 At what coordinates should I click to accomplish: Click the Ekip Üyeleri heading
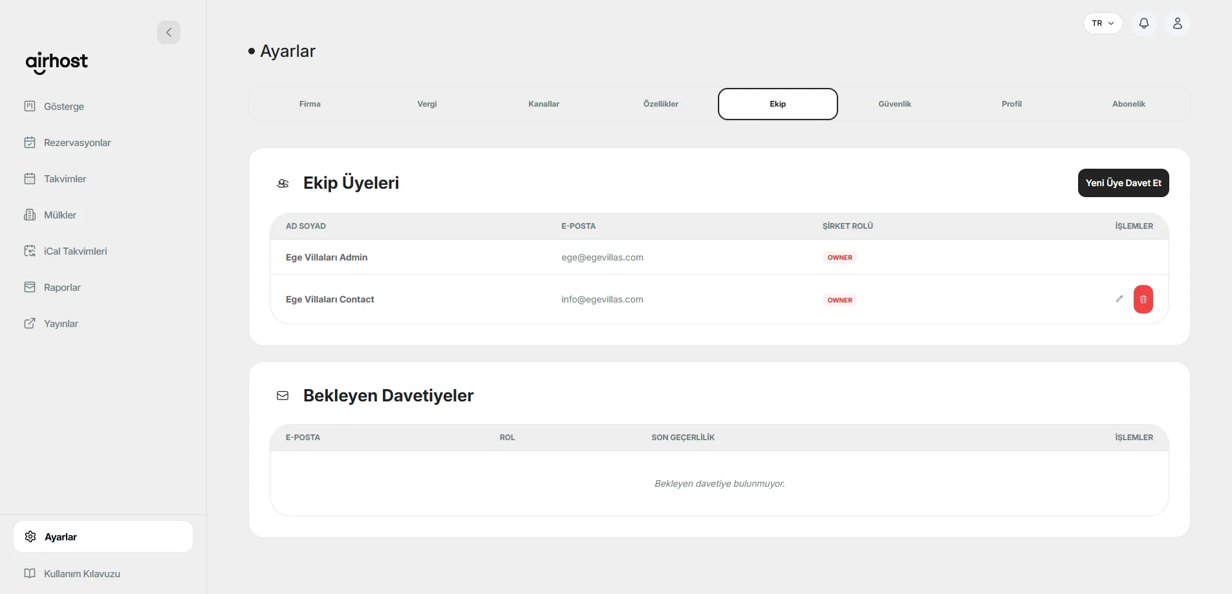(351, 183)
